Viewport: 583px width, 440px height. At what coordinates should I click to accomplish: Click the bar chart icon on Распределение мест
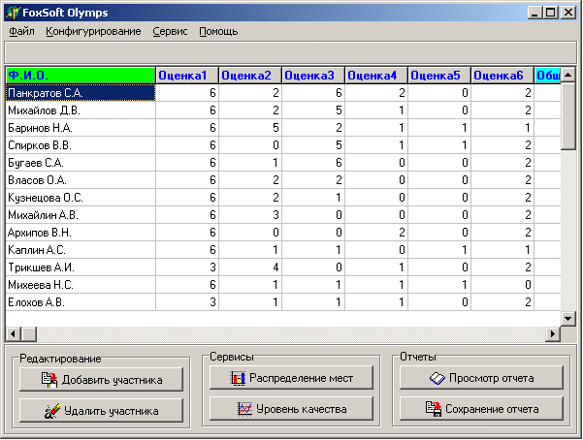(x=238, y=378)
